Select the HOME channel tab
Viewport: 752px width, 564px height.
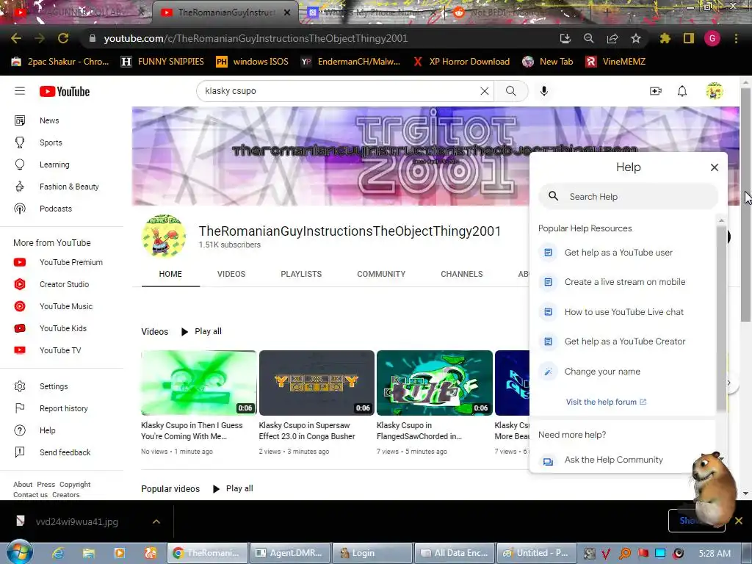[170, 274]
